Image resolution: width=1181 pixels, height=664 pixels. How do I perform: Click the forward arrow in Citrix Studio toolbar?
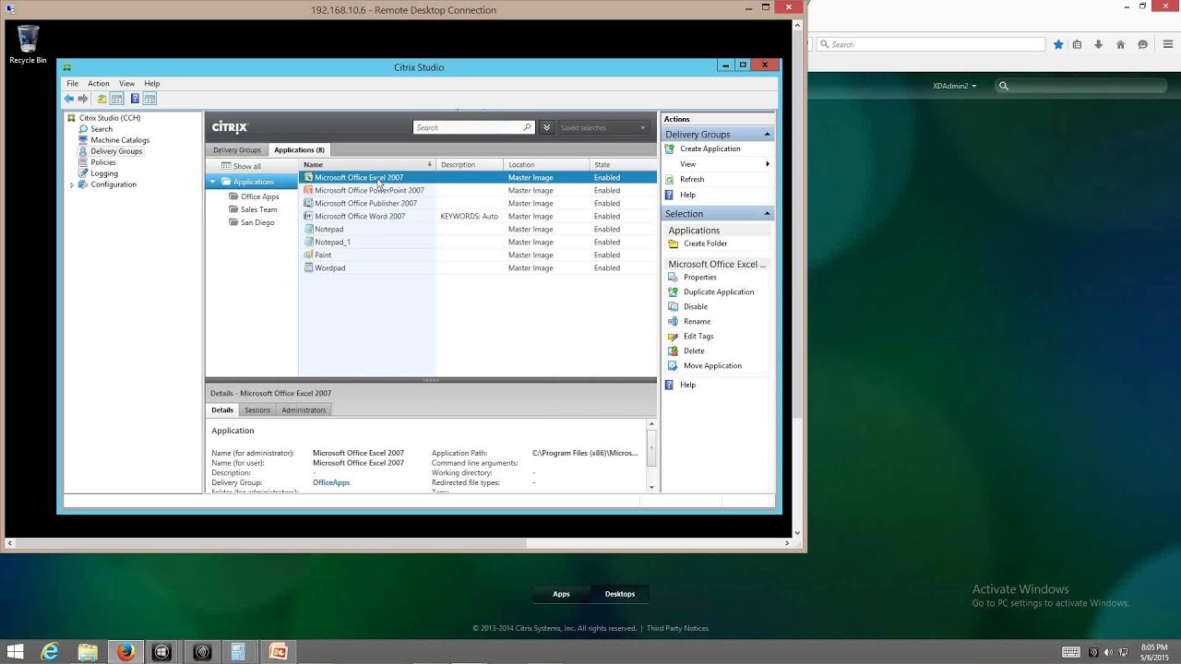click(x=83, y=99)
